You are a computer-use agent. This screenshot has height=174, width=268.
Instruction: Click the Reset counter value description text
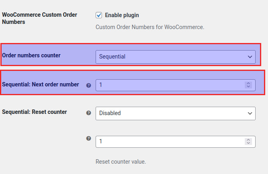121,162
